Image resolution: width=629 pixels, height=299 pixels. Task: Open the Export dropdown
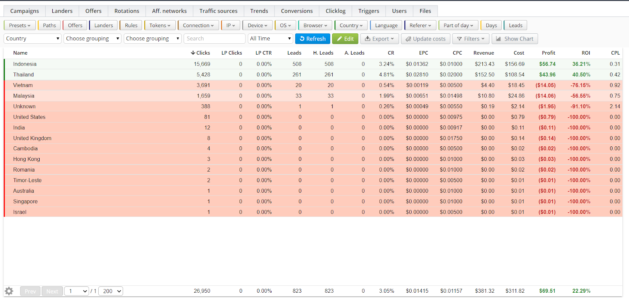379,39
